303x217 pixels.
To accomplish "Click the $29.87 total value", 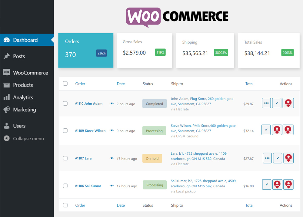I will 248,104.
